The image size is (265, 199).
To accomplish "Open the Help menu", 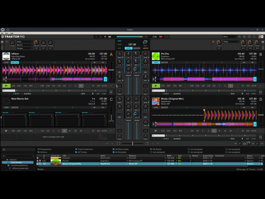I will click(x=12, y=33).
